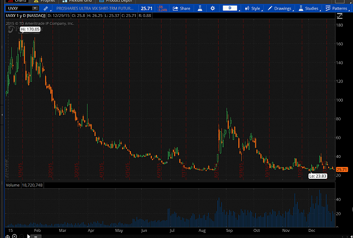
Task: Click the left sidebar expand arrow
Action: pyautogui.click(x=2, y=114)
